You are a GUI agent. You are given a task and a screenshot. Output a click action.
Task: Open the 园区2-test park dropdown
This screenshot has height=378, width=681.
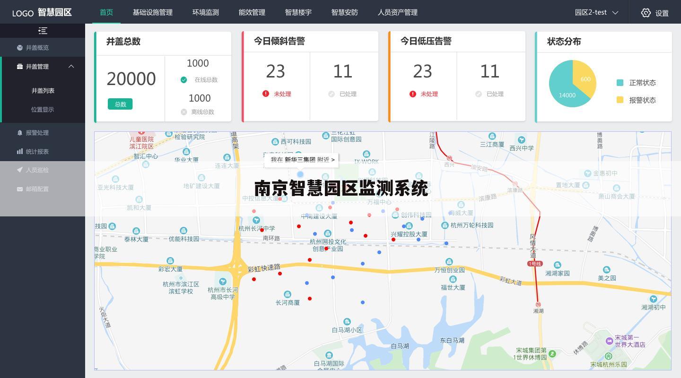(596, 12)
